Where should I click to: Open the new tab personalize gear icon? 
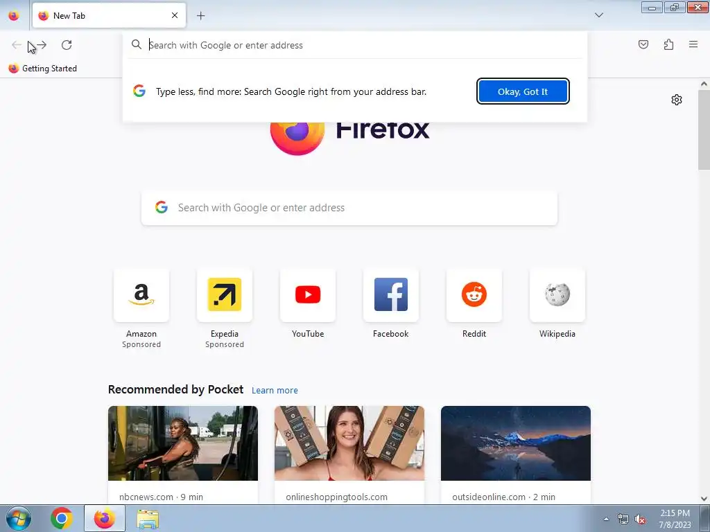pyautogui.click(x=677, y=100)
